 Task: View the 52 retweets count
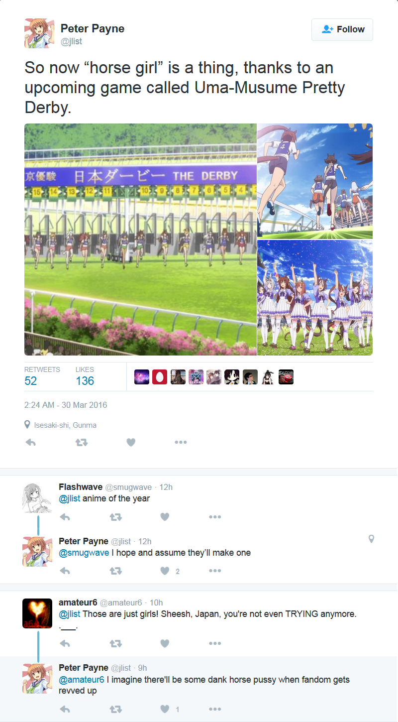31,381
